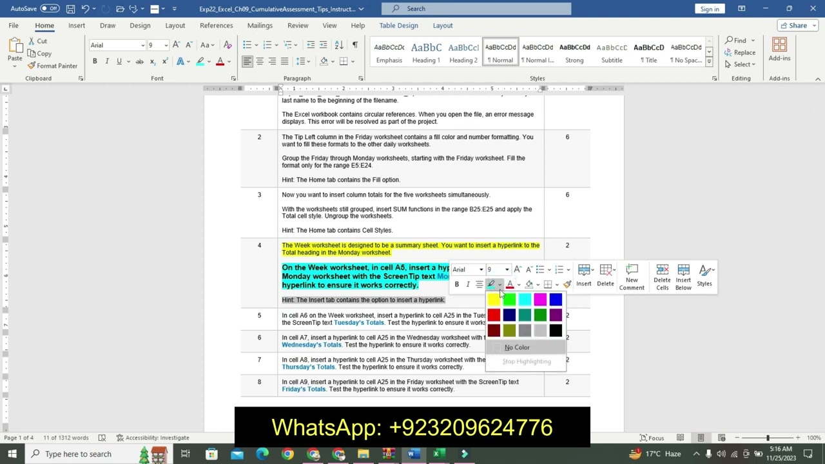Toggle Bold in the ribbon Font group

[95, 61]
